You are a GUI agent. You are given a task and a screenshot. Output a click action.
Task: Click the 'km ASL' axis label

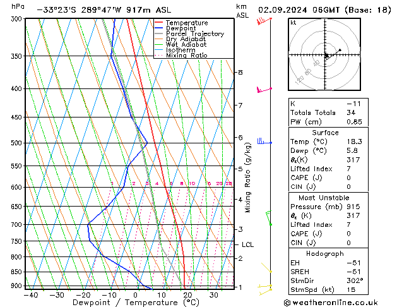coord(242,11)
